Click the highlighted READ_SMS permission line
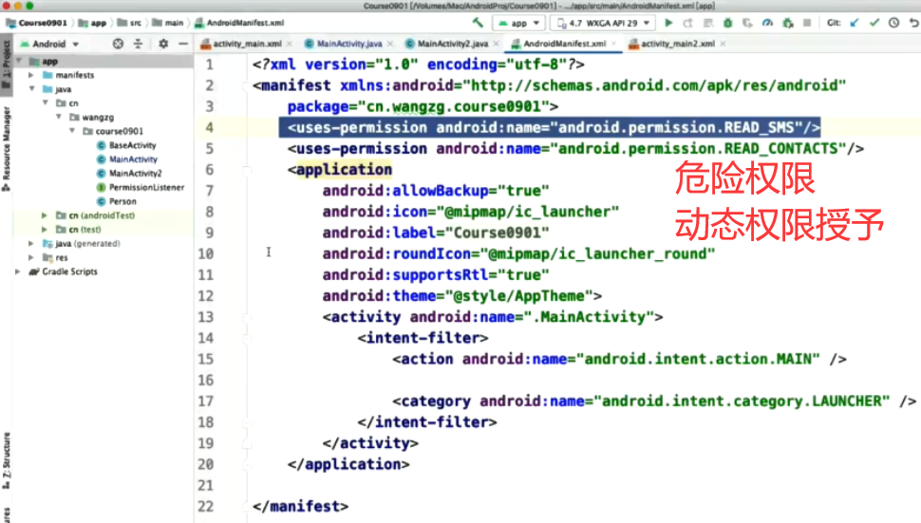Image resolution: width=921 pixels, height=523 pixels. [550, 127]
